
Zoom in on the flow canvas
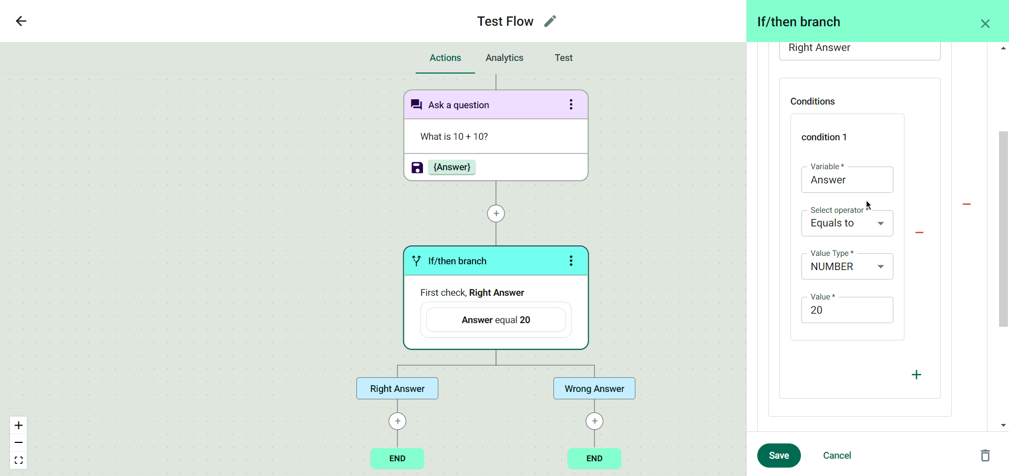point(18,425)
